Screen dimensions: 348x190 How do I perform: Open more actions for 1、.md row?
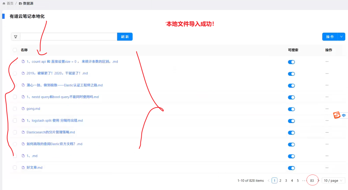(327, 156)
